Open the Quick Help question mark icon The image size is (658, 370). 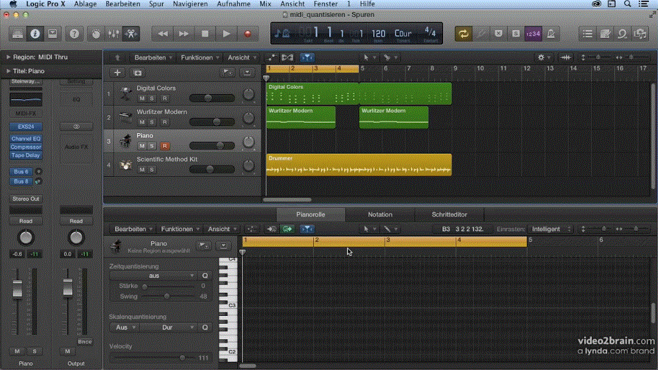click(74, 33)
